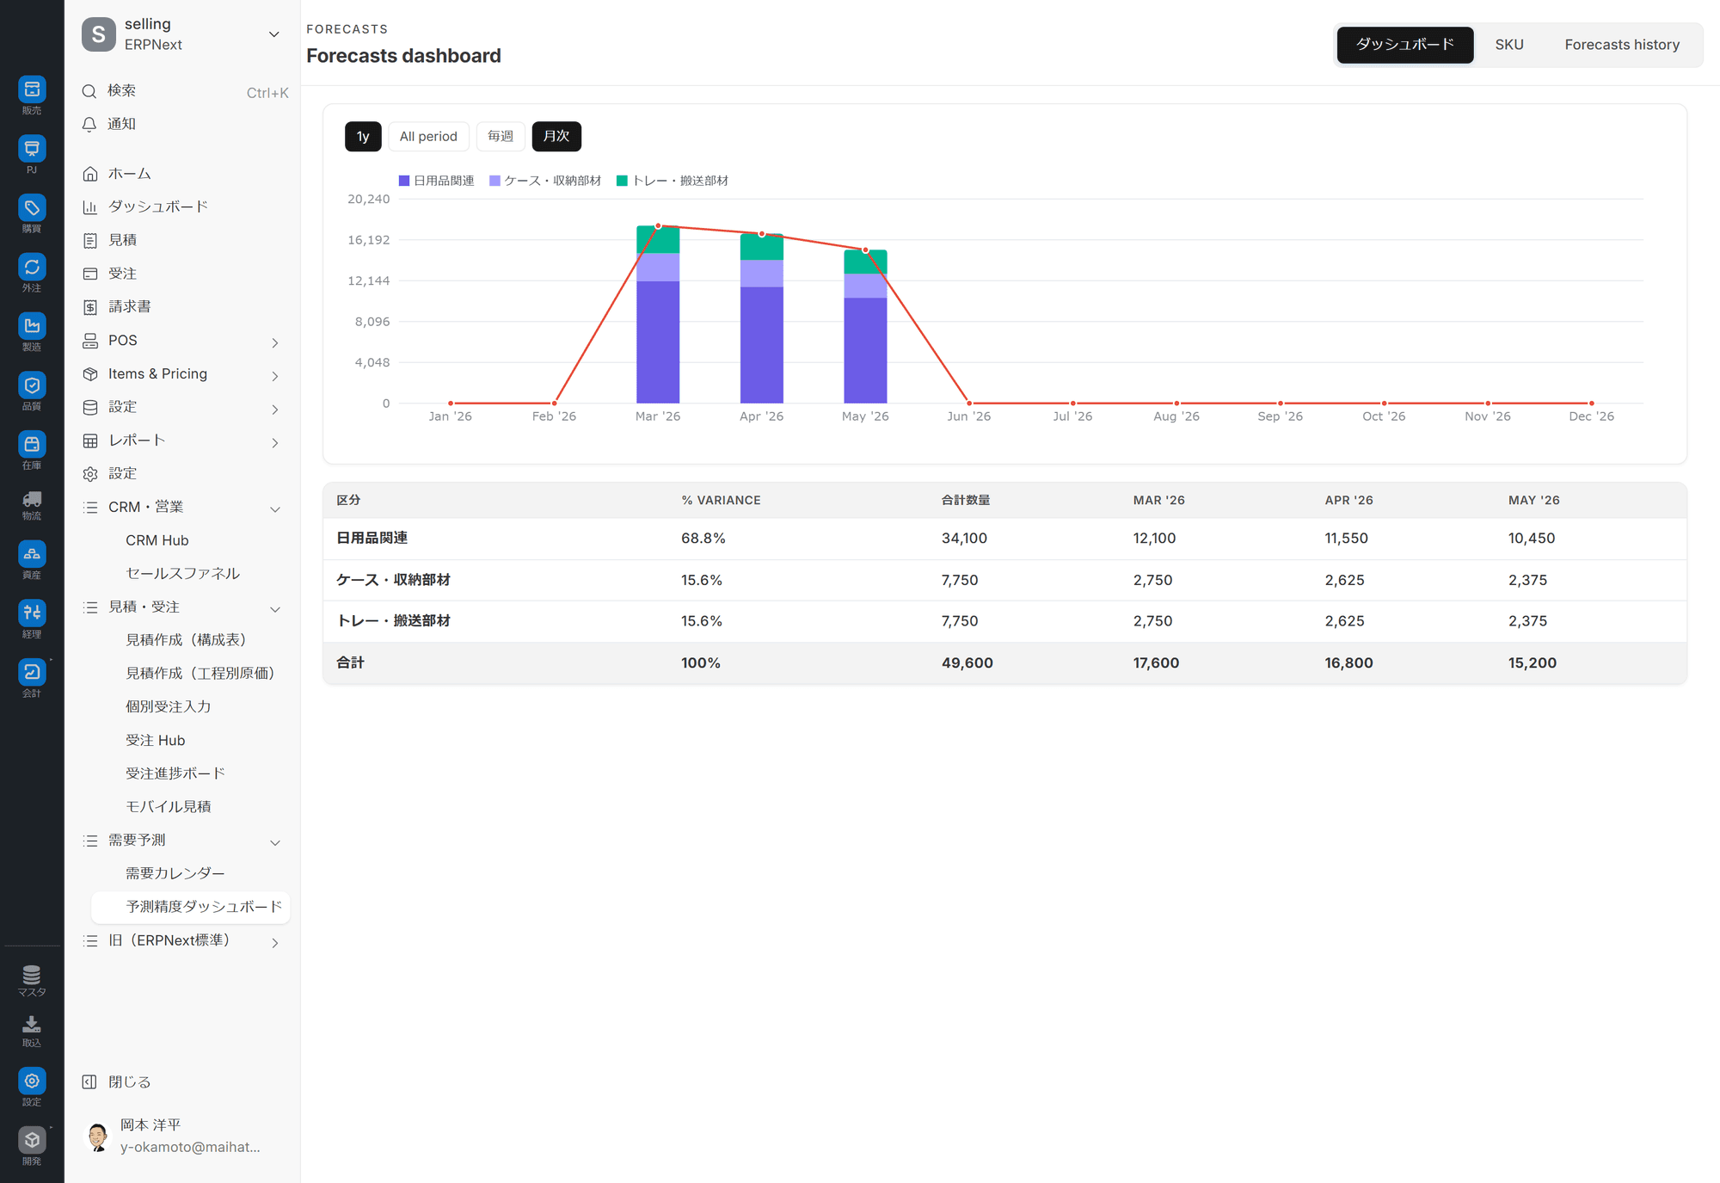
Task: Expand the Items & Pricing submenu chevron
Action: click(275, 376)
